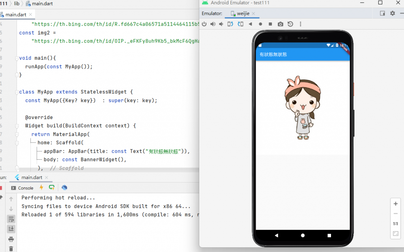The height and width of the screenshot is (252, 404).
Task: Clear console with trash icon
Action: (x=11, y=249)
